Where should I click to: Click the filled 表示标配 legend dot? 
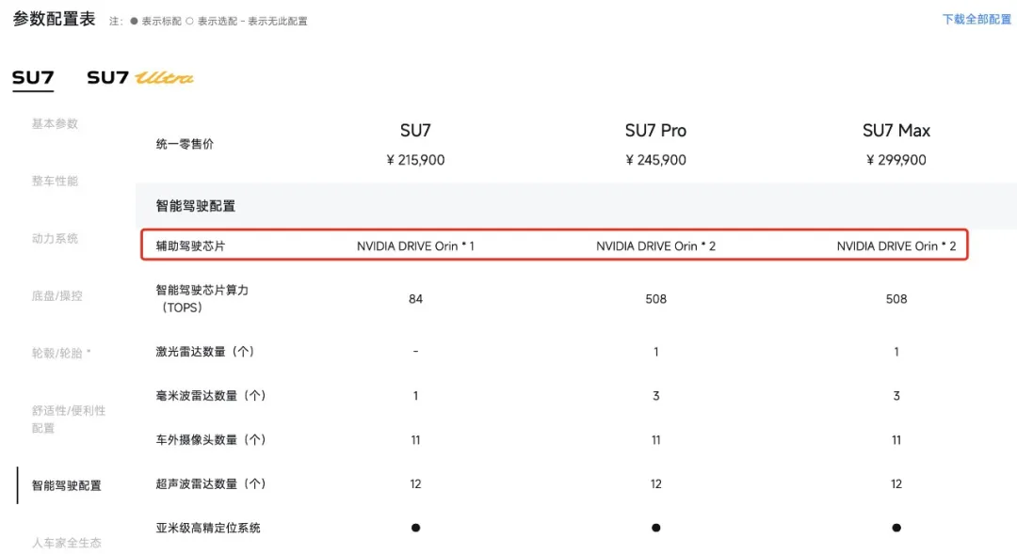[x=135, y=21]
